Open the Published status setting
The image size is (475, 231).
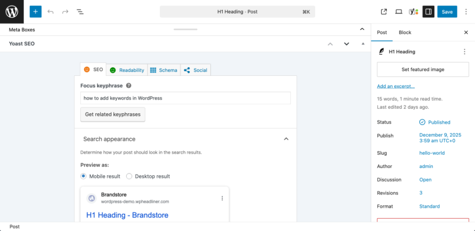click(x=439, y=122)
